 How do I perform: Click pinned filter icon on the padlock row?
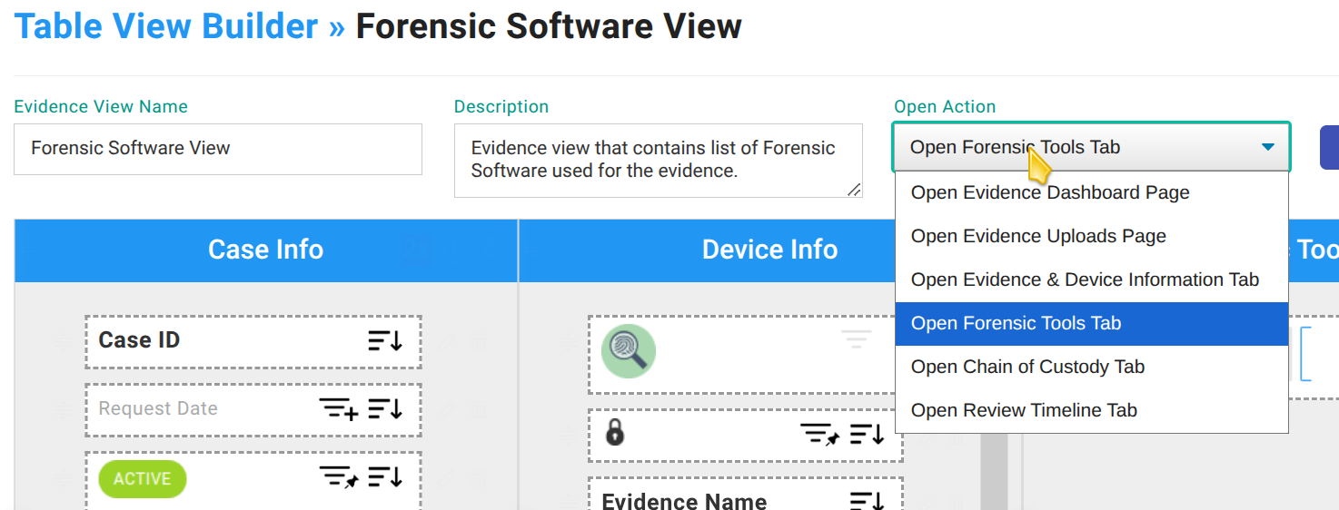[819, 435]
